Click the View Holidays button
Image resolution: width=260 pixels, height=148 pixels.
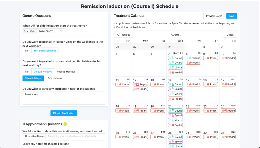pyautogui.click(x=33, y=78)
